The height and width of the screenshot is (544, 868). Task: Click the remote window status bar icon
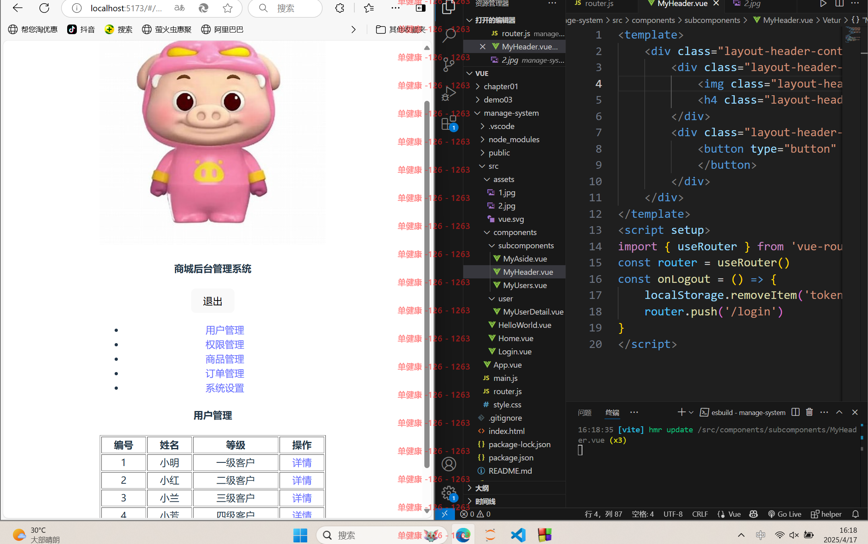444,514
